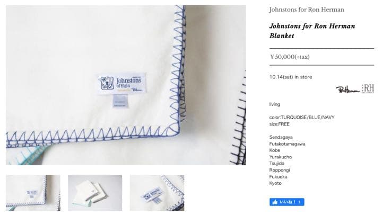Open the navy stitching close-up thumbnail
This screenshot has height=215, width=382.
pyautogui.click(x=157, y=193)
